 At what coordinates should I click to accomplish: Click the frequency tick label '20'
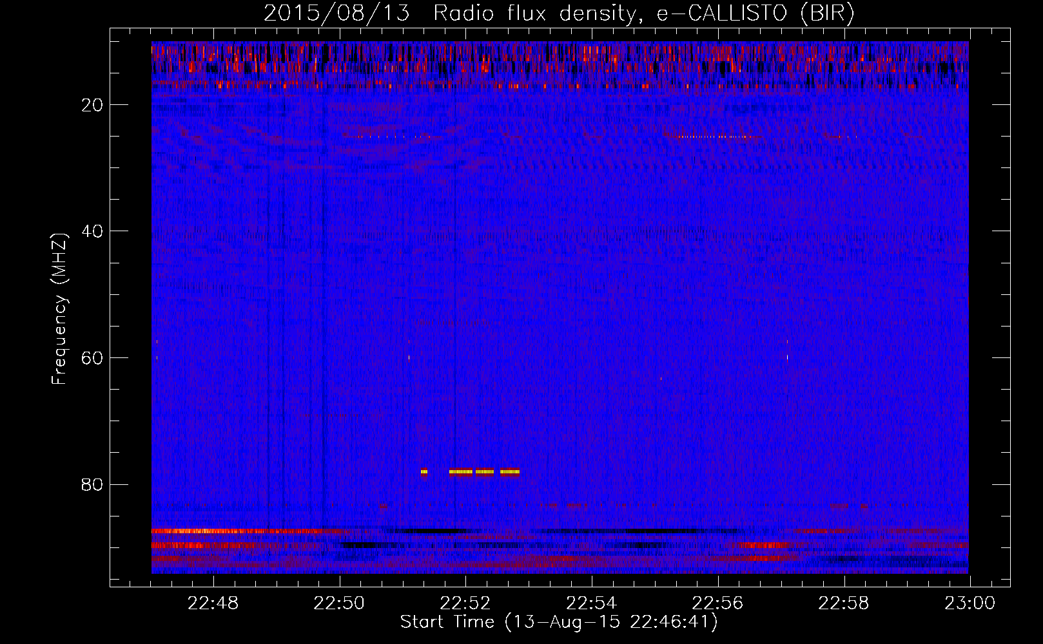click(x=92, y=105)
